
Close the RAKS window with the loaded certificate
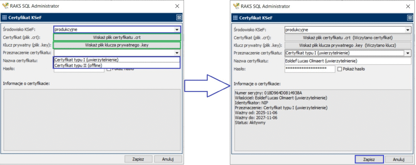pyautogui.click(x=407, y=7)
